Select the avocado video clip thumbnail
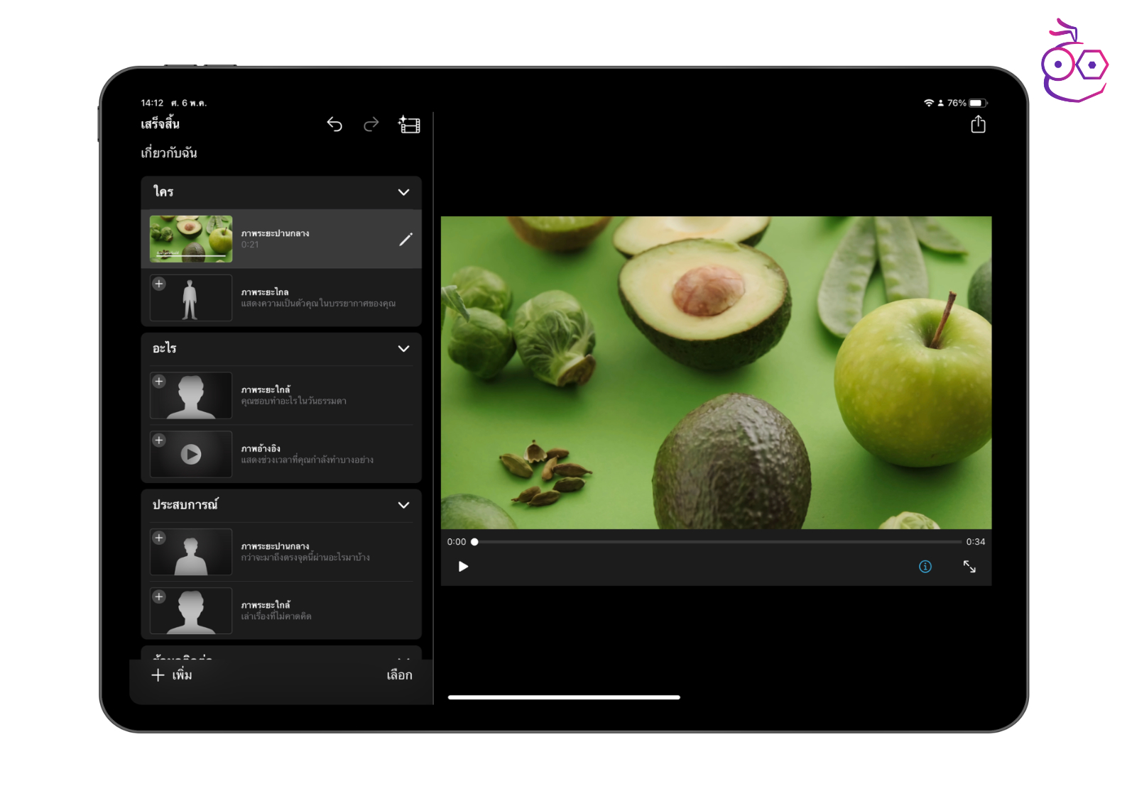1127x798 pixels. pos(191,239)
